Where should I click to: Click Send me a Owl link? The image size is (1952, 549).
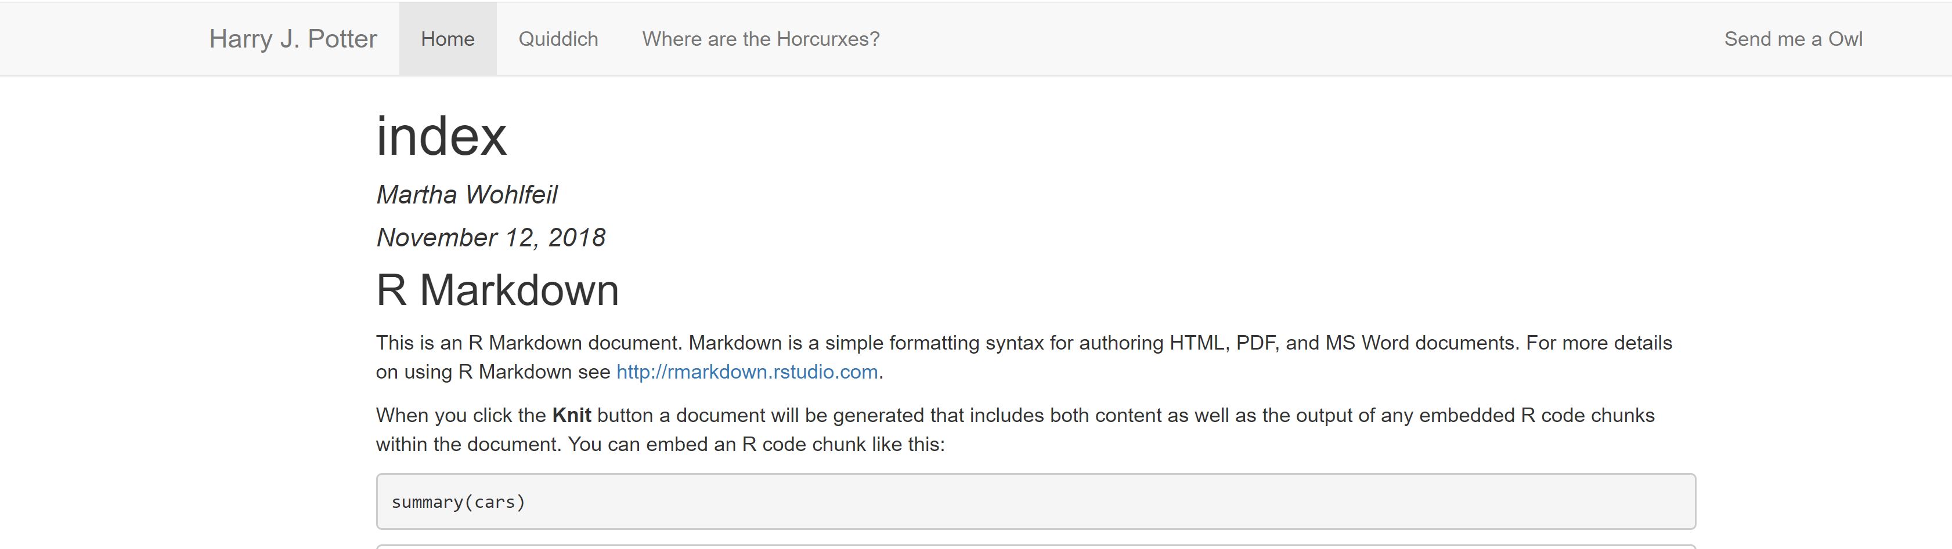[1793, 39]
